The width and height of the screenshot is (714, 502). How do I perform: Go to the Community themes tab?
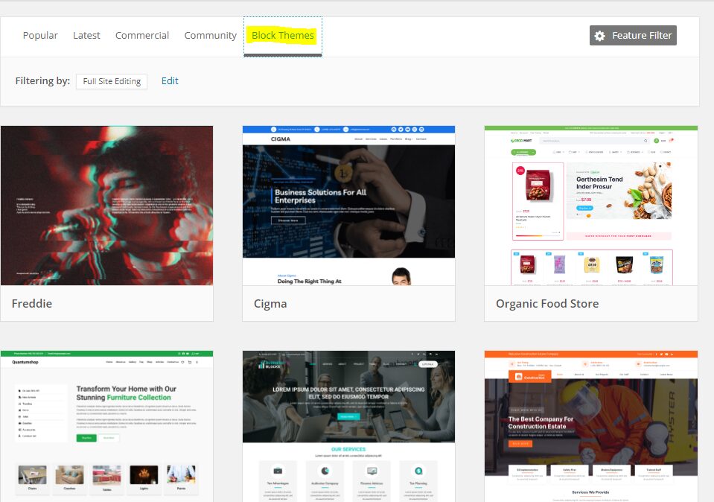tap(210, 36)
